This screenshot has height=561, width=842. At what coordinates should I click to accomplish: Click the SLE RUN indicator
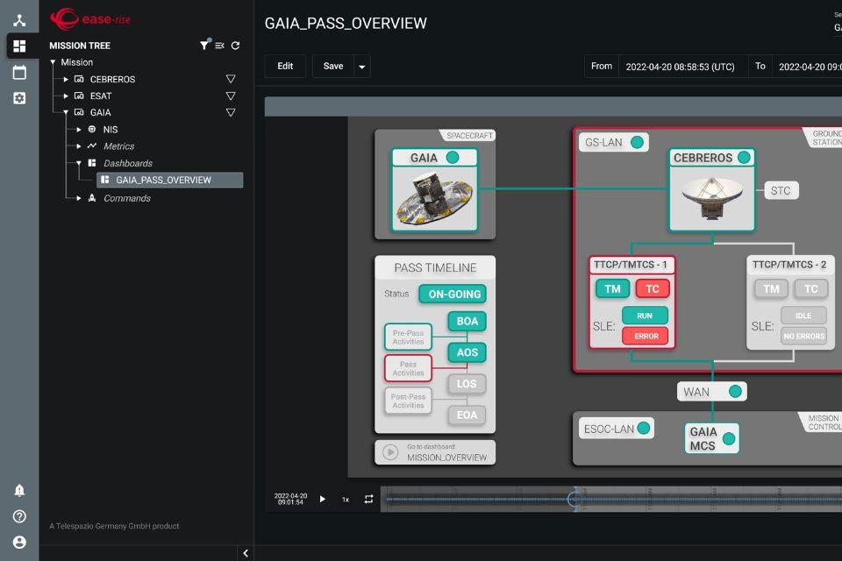(x=646, y=316)
